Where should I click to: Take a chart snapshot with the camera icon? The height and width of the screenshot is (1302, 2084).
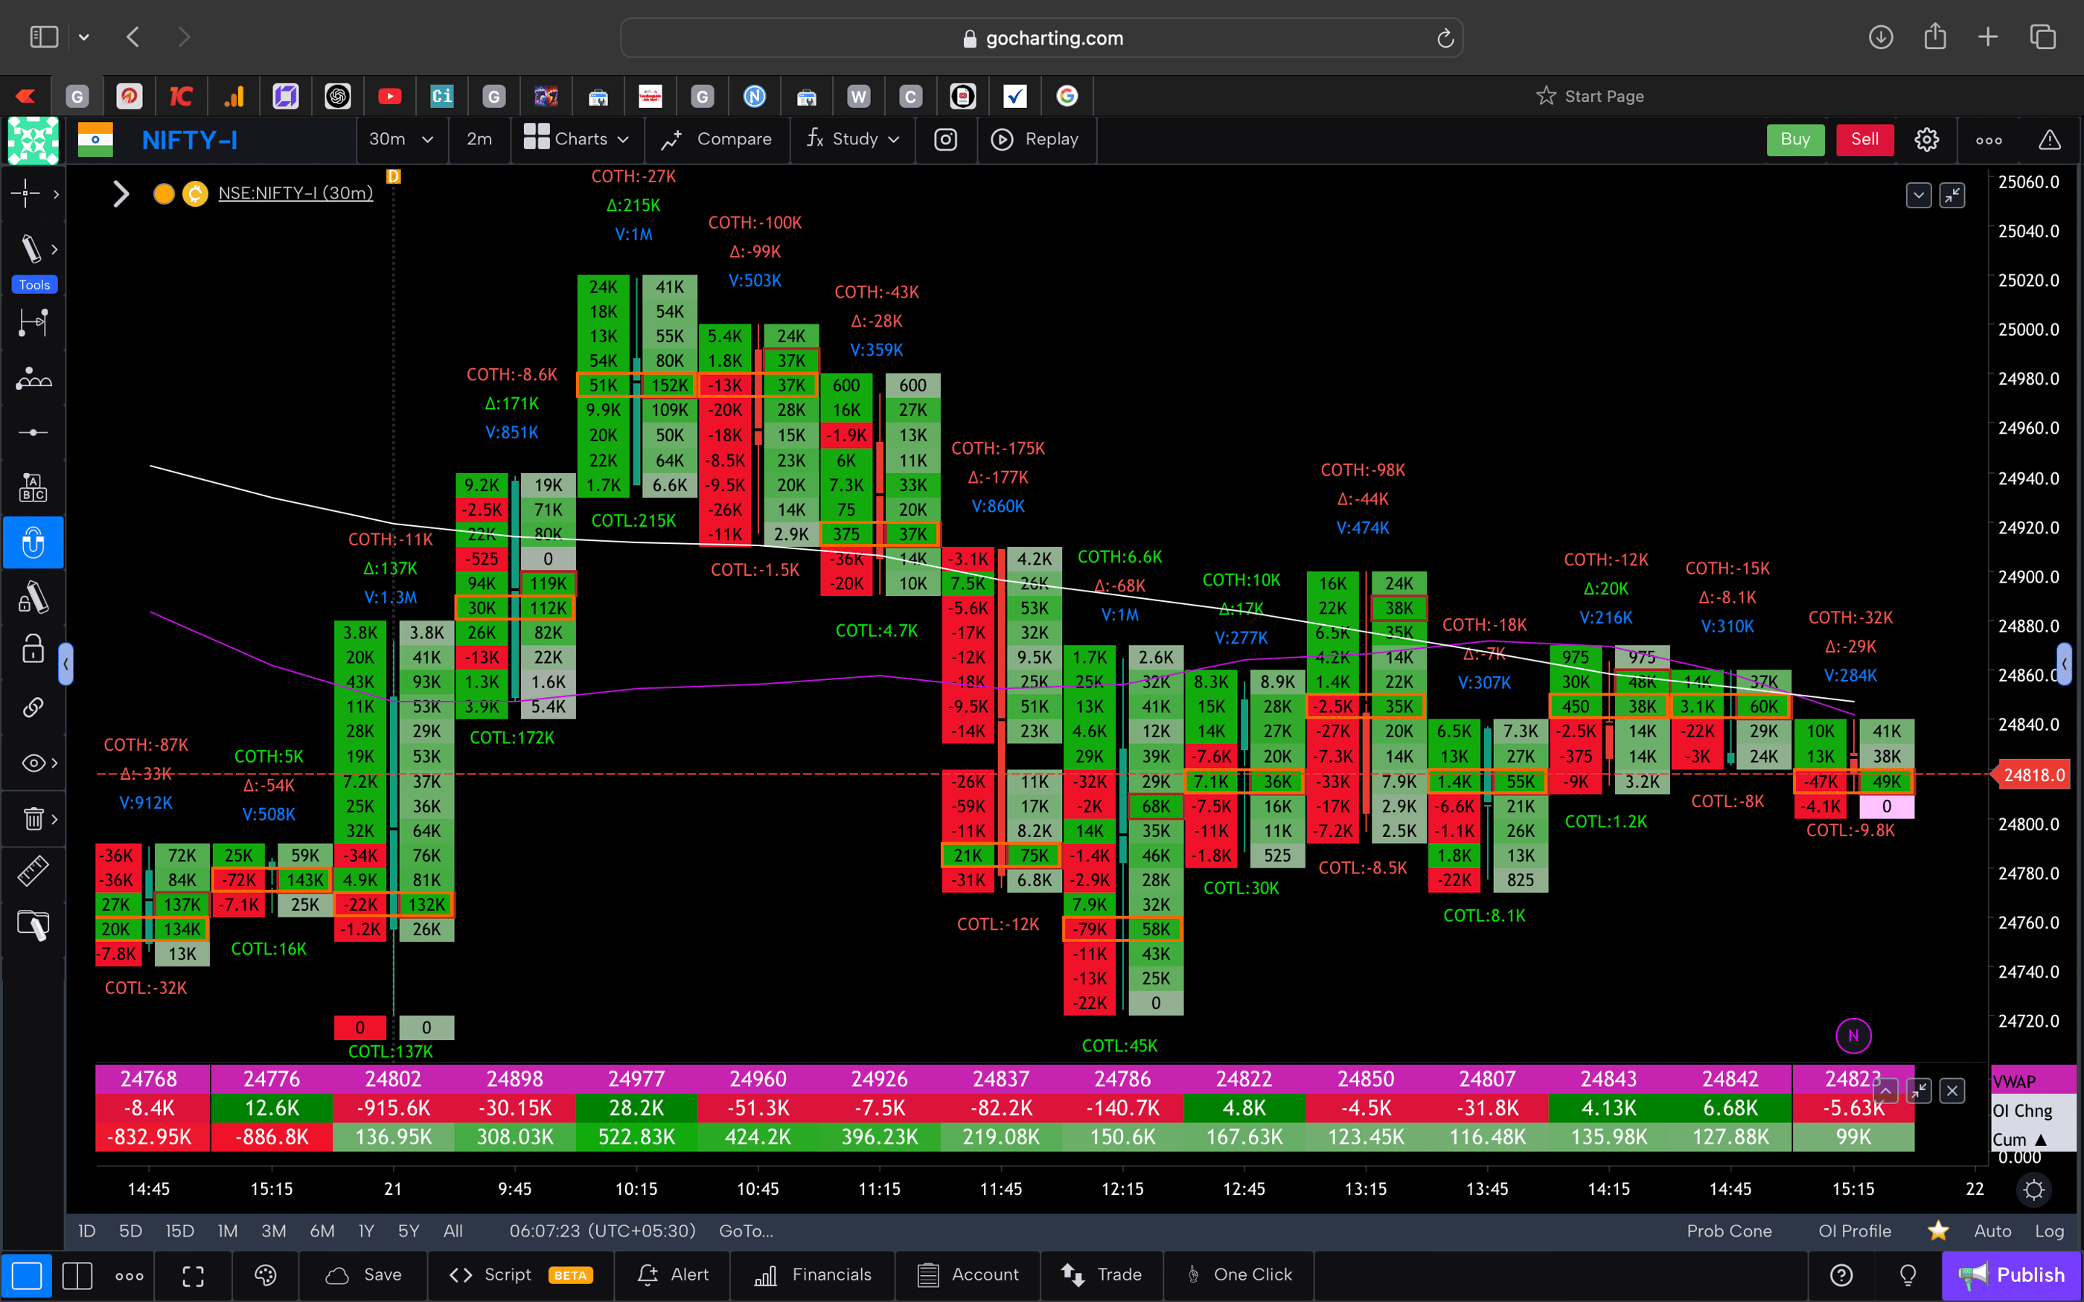[945, 140]
